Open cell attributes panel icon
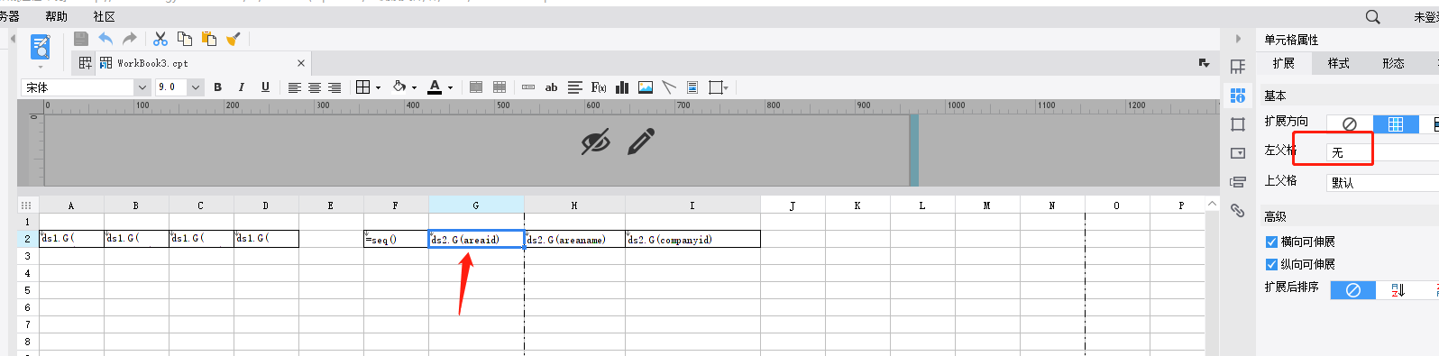The image size is (1439, 356). [x=1238, y=96]
